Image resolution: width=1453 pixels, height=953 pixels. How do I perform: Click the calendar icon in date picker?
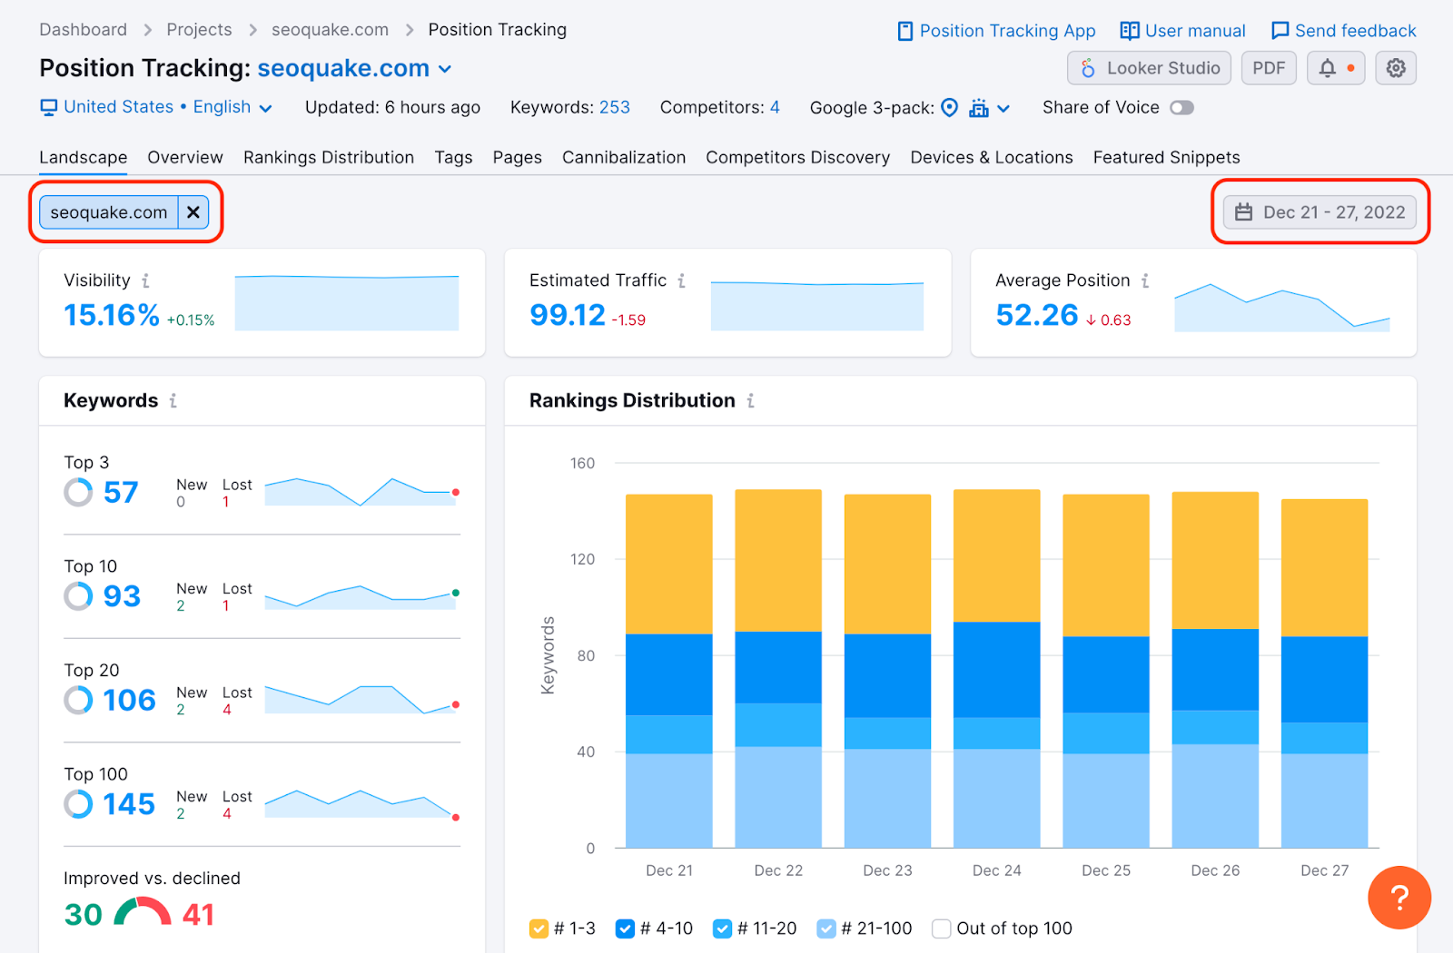point(1243,212)
